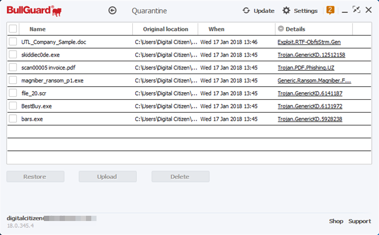Sort by the Name column header

[37, 29]
